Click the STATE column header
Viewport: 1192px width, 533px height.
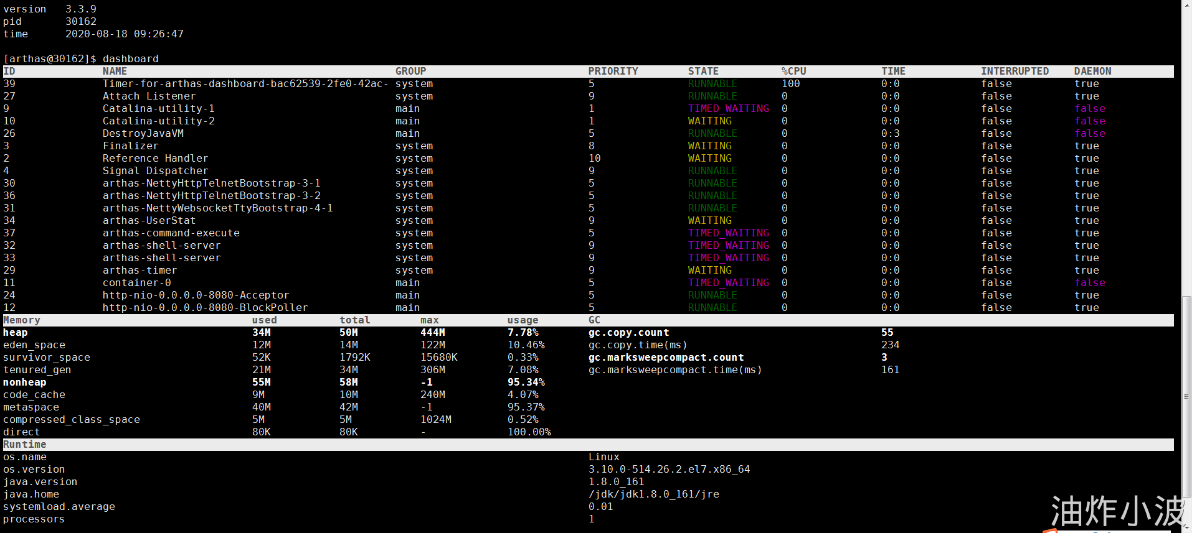coord(704,72)
